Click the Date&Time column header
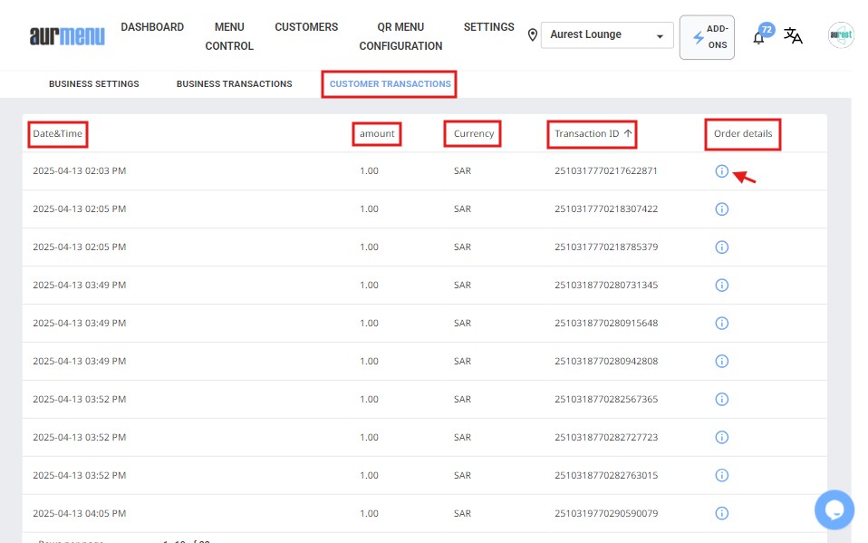 [57, 134]
